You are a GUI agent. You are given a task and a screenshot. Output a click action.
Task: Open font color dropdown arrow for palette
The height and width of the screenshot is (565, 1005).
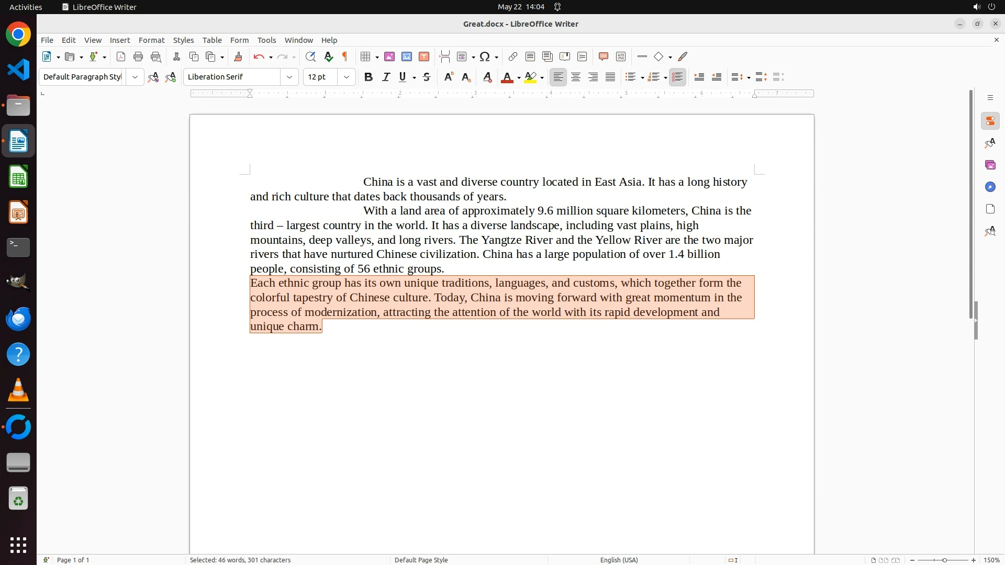pos(519,78)
